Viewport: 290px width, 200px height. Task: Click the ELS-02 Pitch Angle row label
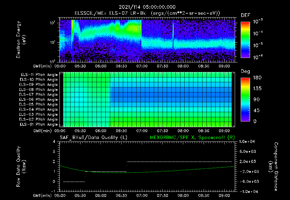click(39, 119)
